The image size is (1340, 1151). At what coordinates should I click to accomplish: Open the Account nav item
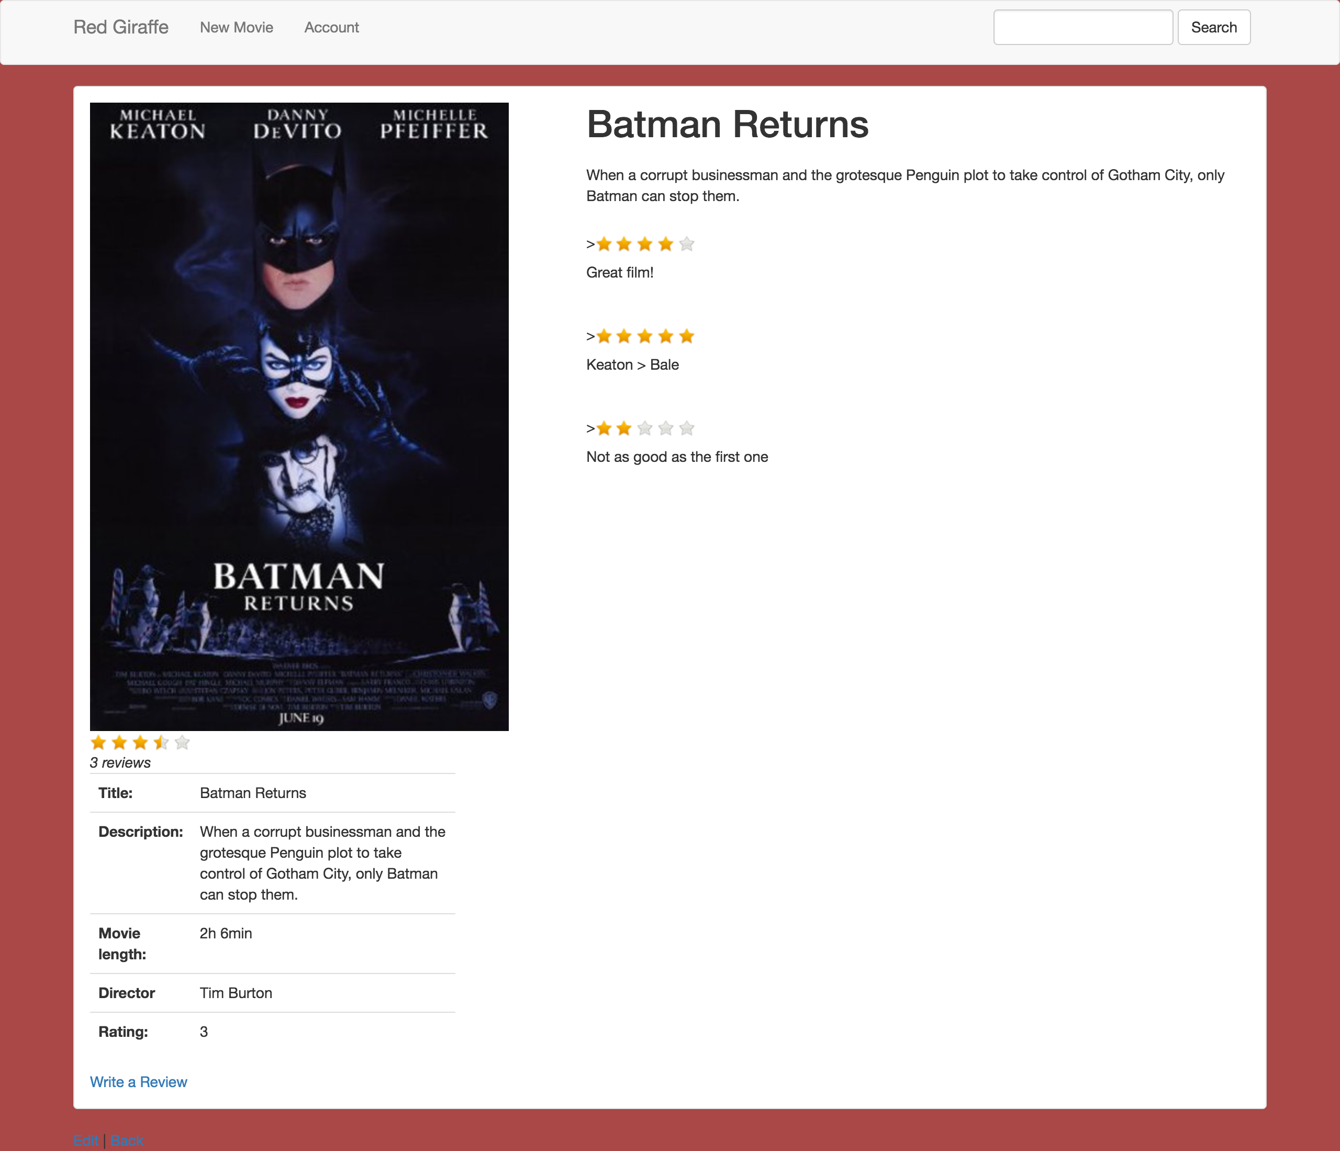coord(332,27)
